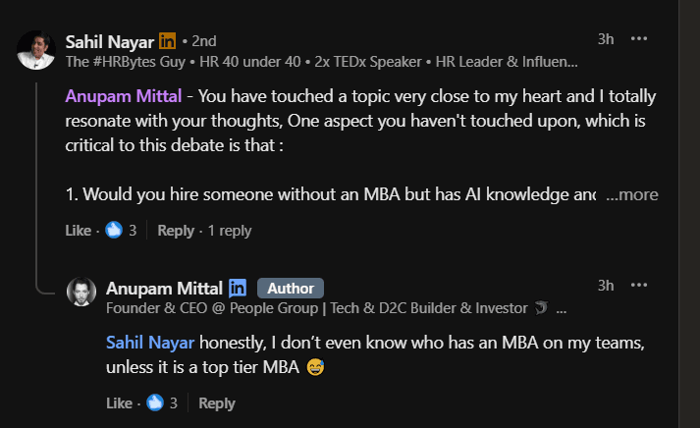Reply to Sahil Nayar's comment
This screenshot has height=428, width=700.
point(176,231)
